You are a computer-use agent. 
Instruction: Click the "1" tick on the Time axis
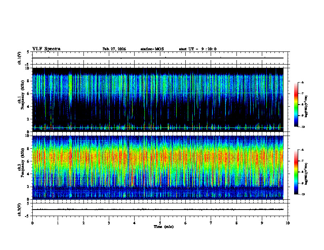[x=58, y=223]
